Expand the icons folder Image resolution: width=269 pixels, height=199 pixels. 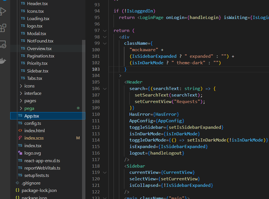21,86
